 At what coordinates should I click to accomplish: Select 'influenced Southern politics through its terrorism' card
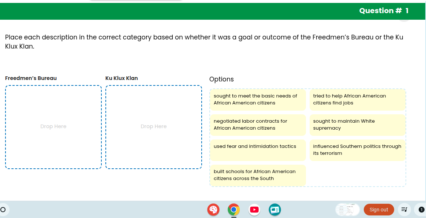[x=357, y=150]
